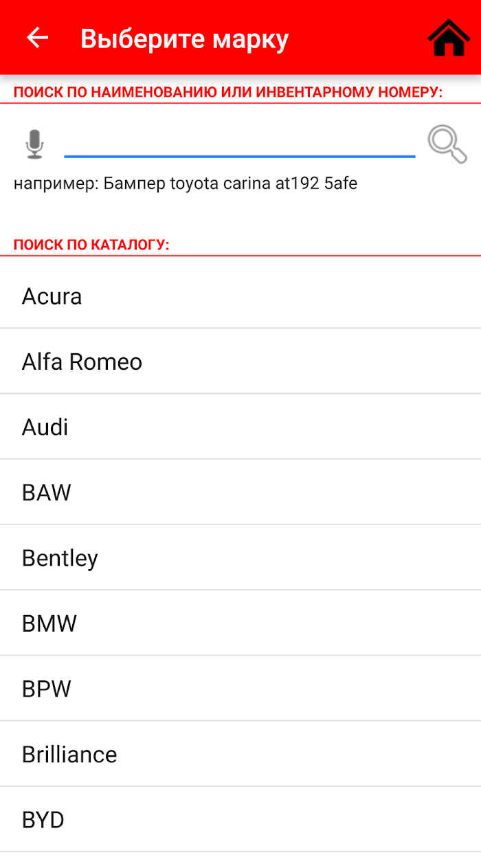Go to home via house icon

[x=449, y=38]
